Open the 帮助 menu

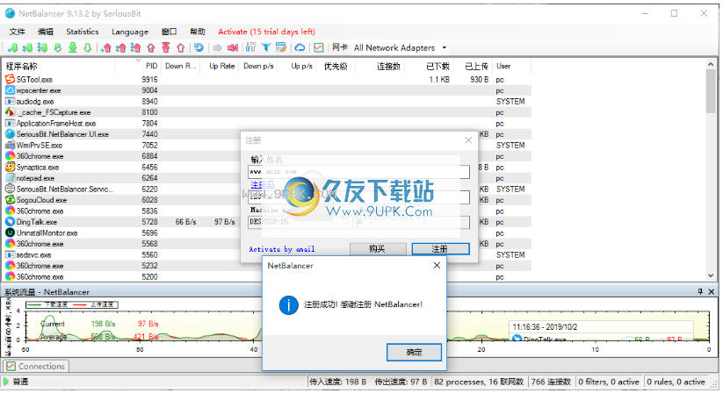click(x=198, y=32)
